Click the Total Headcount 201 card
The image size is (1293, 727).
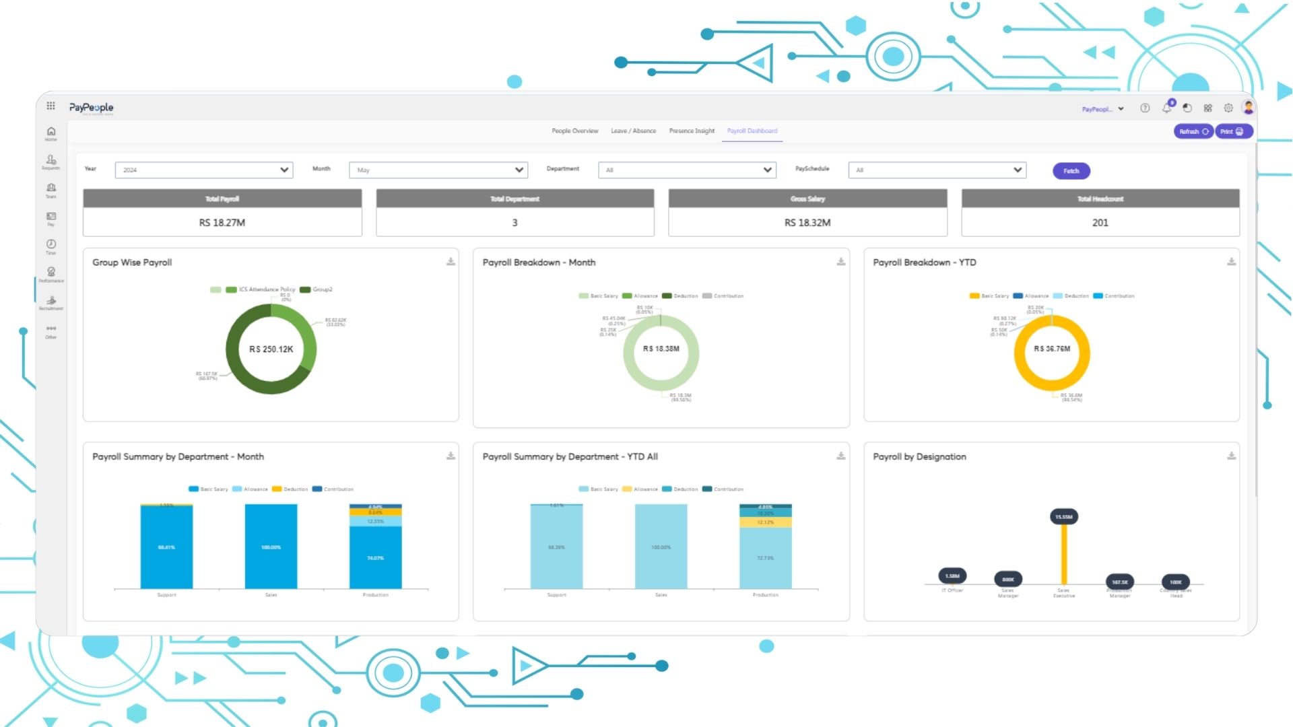[x=1100, y=213]
